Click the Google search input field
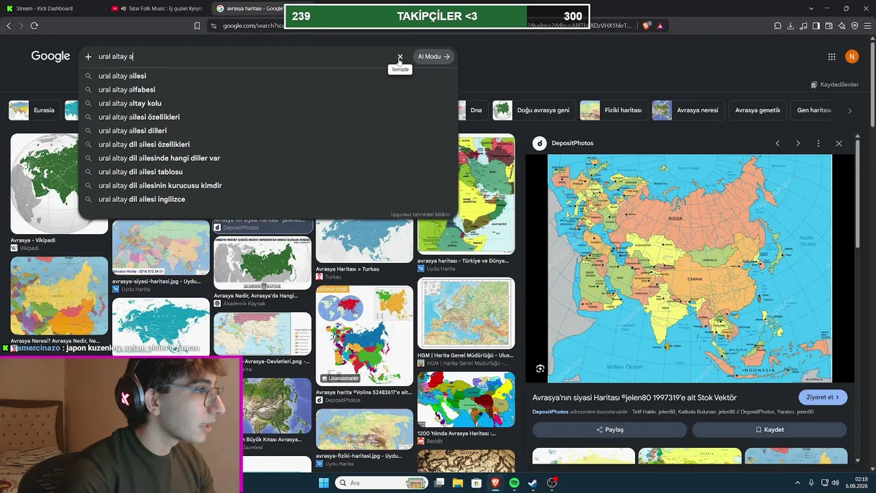Screen dimensions: 876x493 coord(246,57)
